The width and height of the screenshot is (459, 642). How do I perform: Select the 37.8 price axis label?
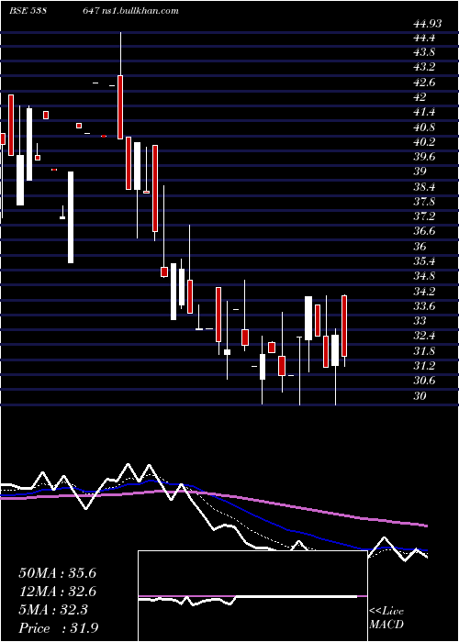point(424,202)
